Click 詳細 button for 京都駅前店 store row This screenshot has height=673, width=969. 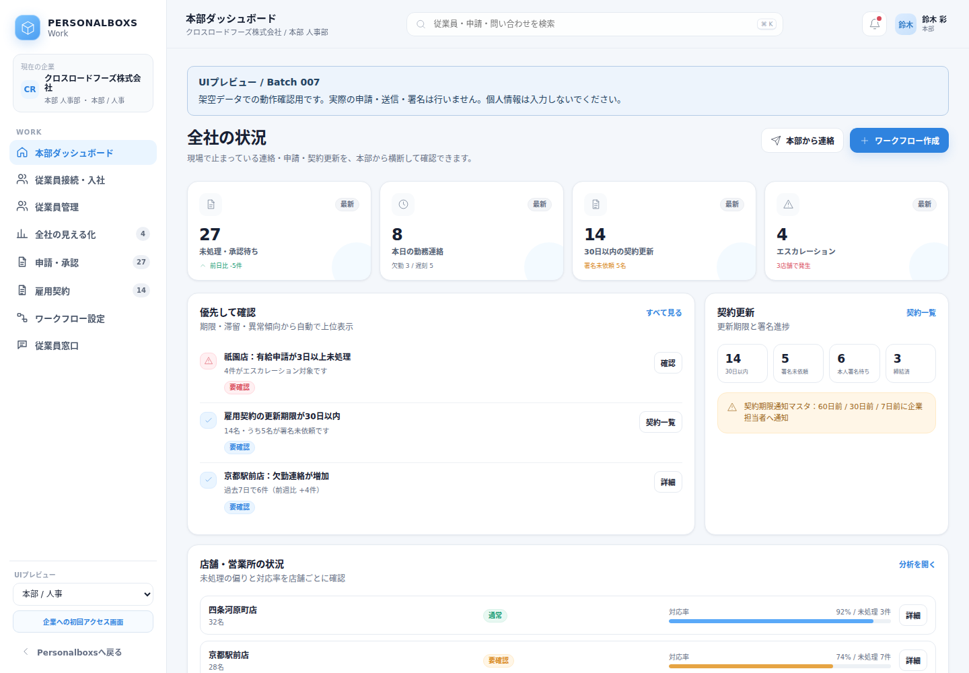pyautogui.click(x=913, y=661)
